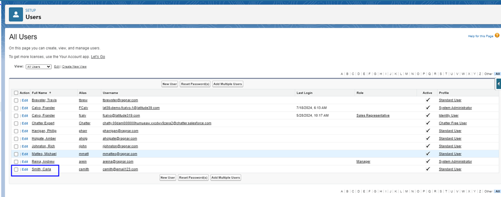Toggle the select-all checkbox in header
Screen dimensions: 501x197
(16, 93)
